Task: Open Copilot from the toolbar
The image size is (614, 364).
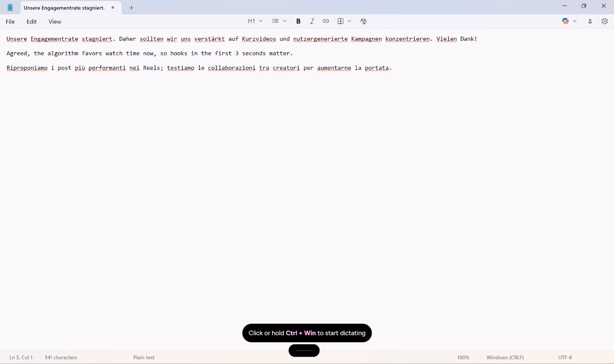Action: tap(565, 21)
